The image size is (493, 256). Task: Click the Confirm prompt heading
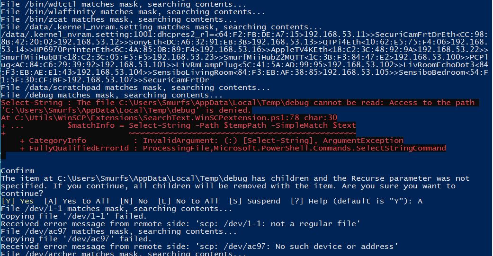[x=17, y=171]
